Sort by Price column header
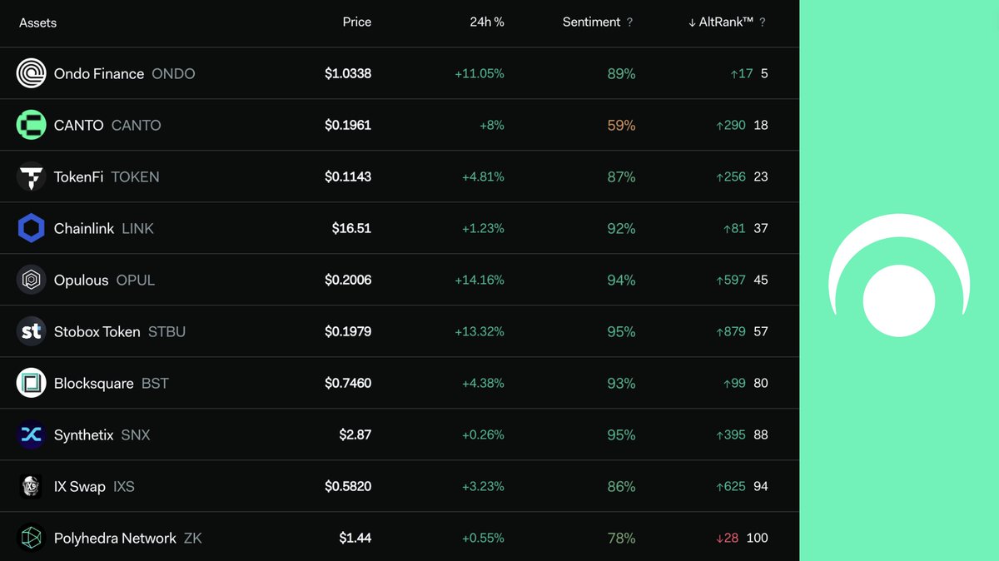Screen dimensions: 999x561 [357, 22]
